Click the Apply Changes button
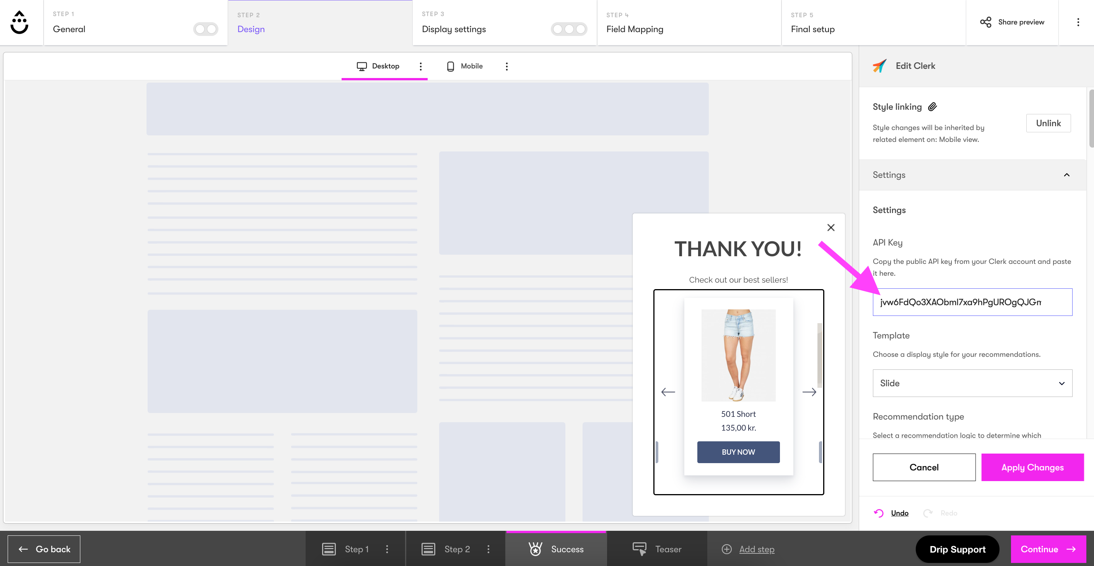 pyautogui.click(x=1032, y=467)
